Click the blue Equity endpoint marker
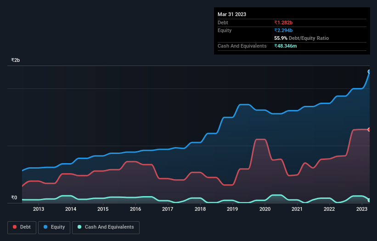The image size is (377, 241). point(369,71)
